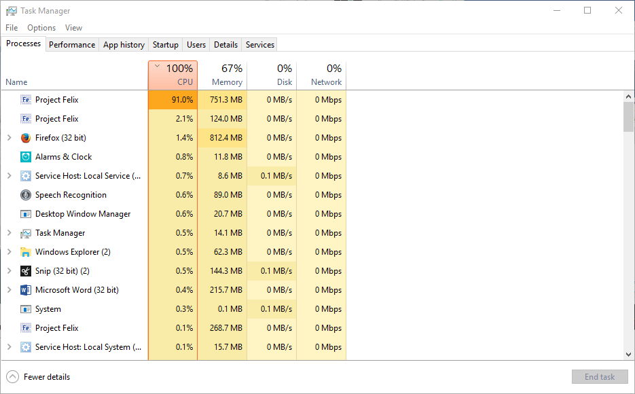The height and width of the screenshot is (394, 635).
Task: Expand Service Host: Local System group
Action: tap(10, 347)
